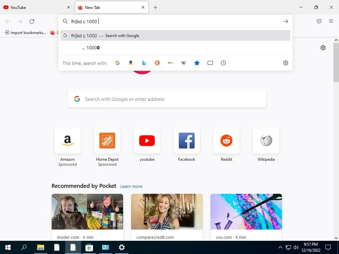The image size is (339, 254).
Task: Open the insider.com Pocket story thumbnail
Action: tap(87, 212)
